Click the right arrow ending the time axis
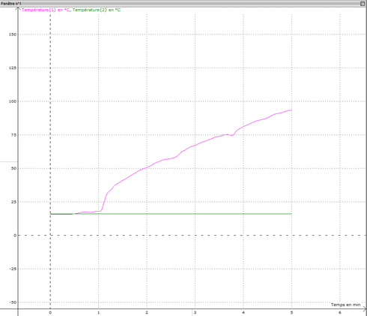 pyautogui.click(x=365, y=309)
